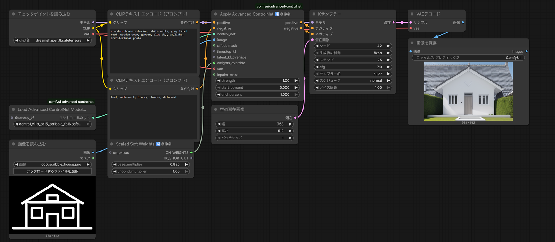Click the モデル output port on checkpoint loader
Screen dimensions: 555x242
point(93,23)
